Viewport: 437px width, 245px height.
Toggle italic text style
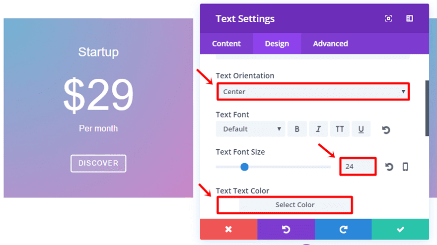click(318, 129)
